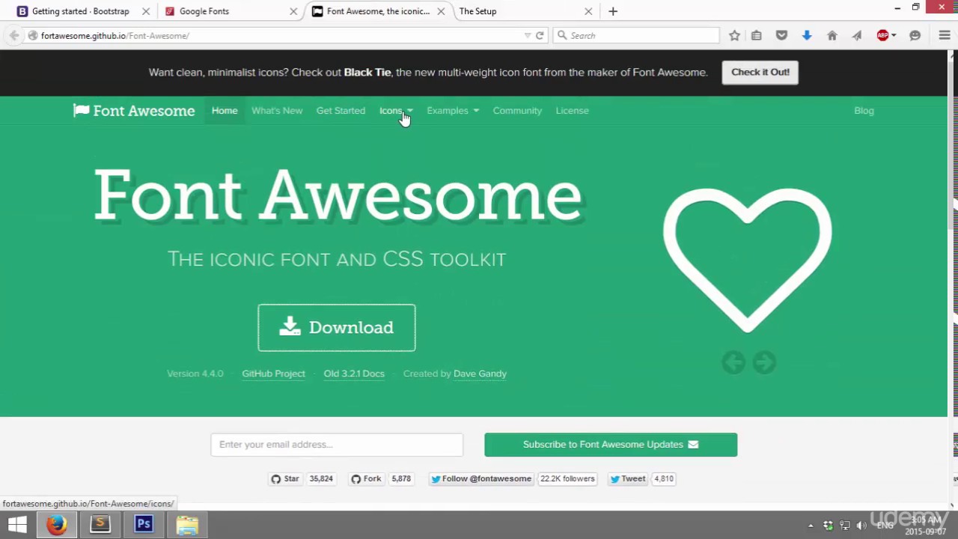The height and width of the screenshot is (539, 958).
Task: Open the Firefox hamburger menu
Action: tap(945, 35)
